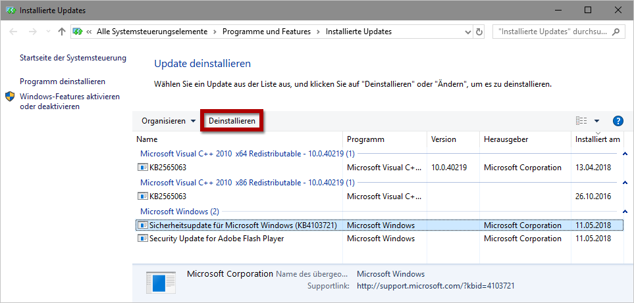Open Help via blue question mark icon
The height and width of the screenshot is (303, 634).
pos(618,121)
